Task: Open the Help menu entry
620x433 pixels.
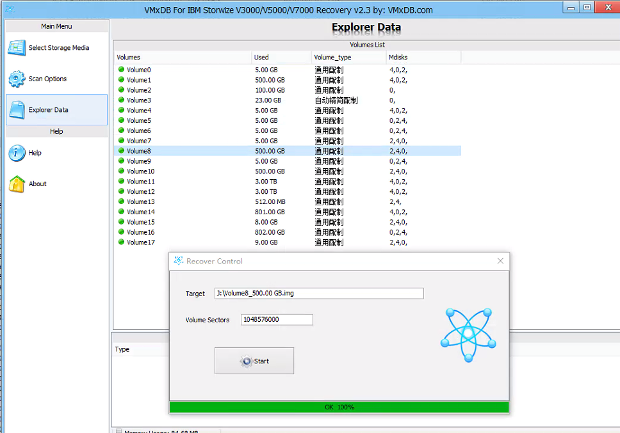Action: point(56,153)
